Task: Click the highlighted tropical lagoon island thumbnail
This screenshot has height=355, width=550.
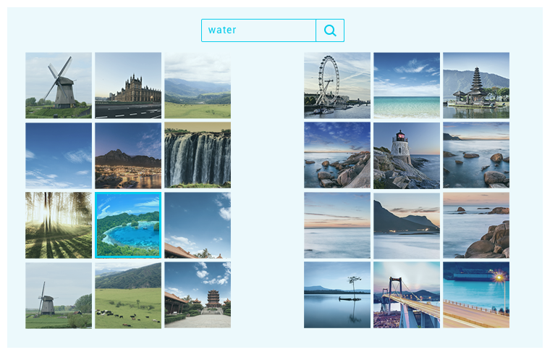Action: 128,225
